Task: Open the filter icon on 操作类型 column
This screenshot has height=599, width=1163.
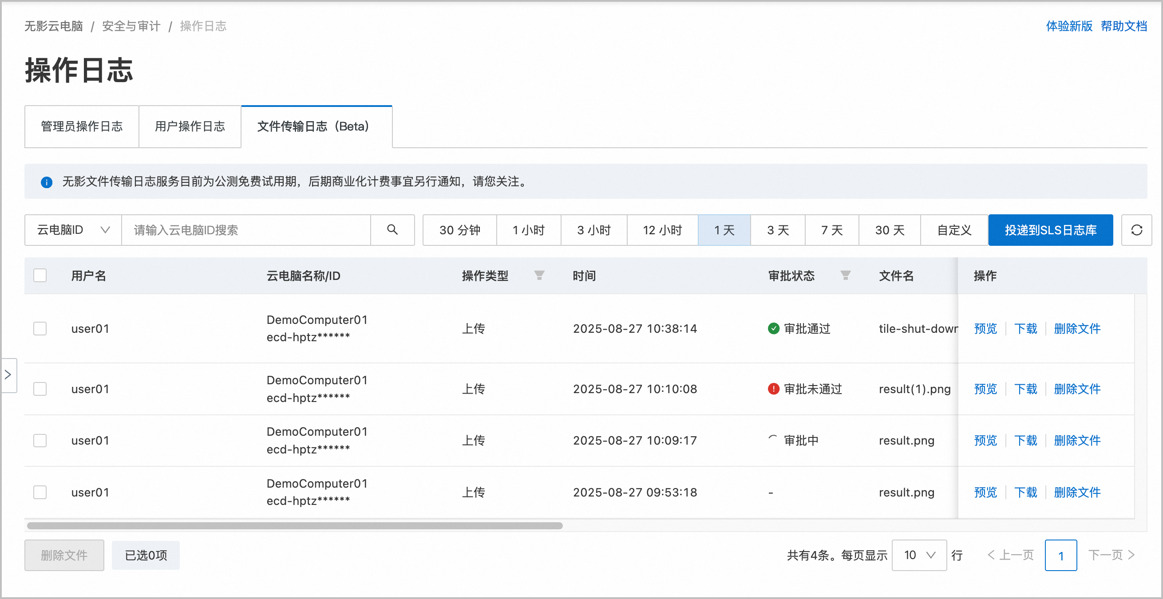Action: (539, 276)
